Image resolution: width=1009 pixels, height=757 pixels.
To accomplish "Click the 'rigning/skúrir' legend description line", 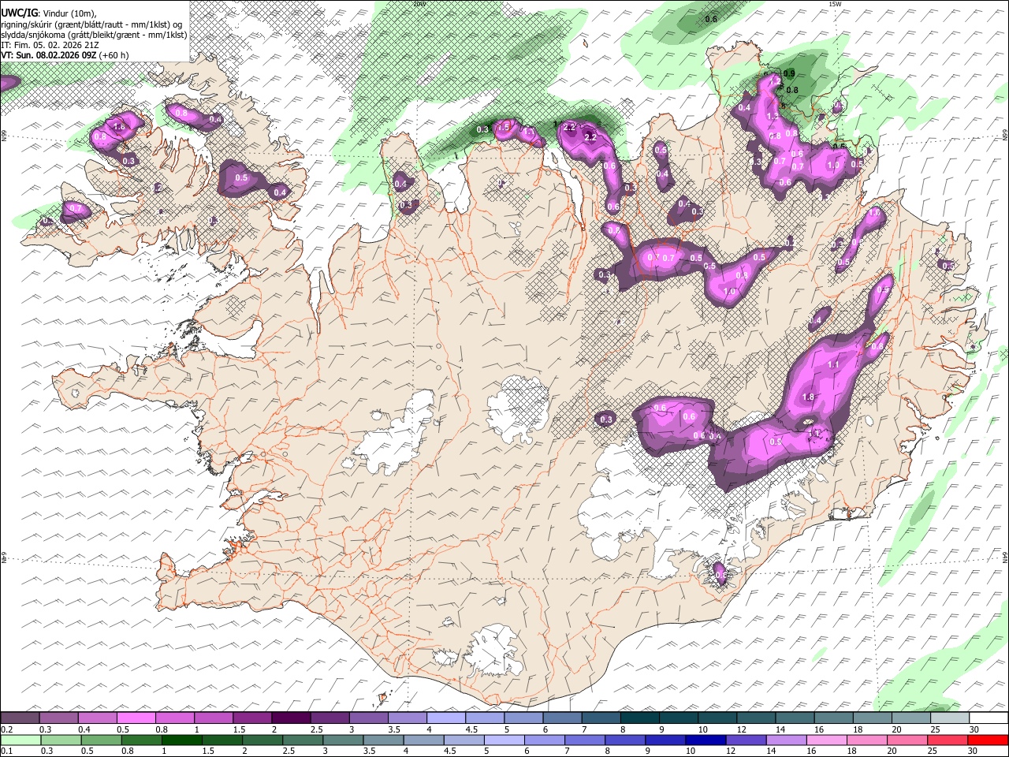I will click(x=91, y=24).
